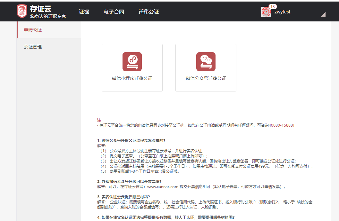
Task: Click the www.cunnar.com website text
Action: coord(163,187)
